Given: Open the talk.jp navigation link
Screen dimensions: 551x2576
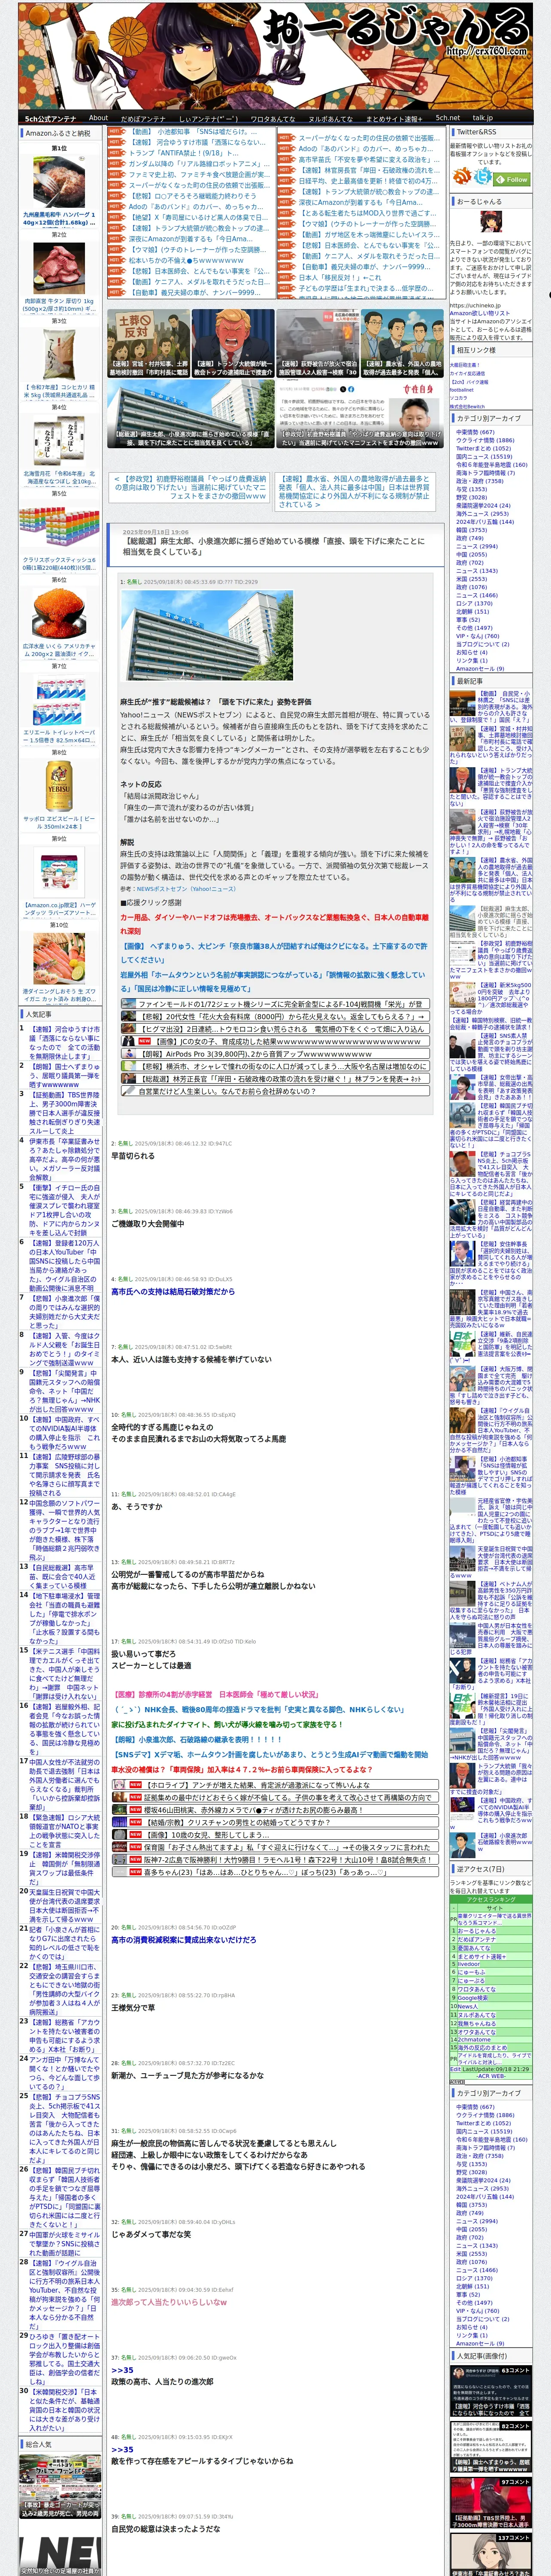Looking at the screenshot, I should [483, 118].
